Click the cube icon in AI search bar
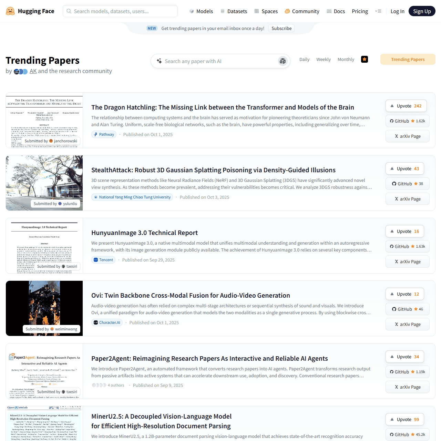The height and width of the screenshot is (441, 441). (x=283, y=61)
